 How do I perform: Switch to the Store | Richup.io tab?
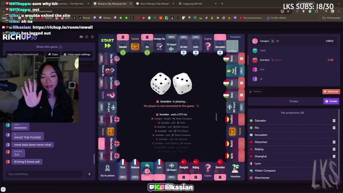[x=155, y=4]
